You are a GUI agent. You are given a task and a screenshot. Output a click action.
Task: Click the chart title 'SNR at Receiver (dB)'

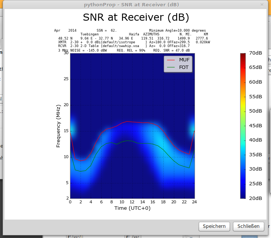click(x=136, y=17)
